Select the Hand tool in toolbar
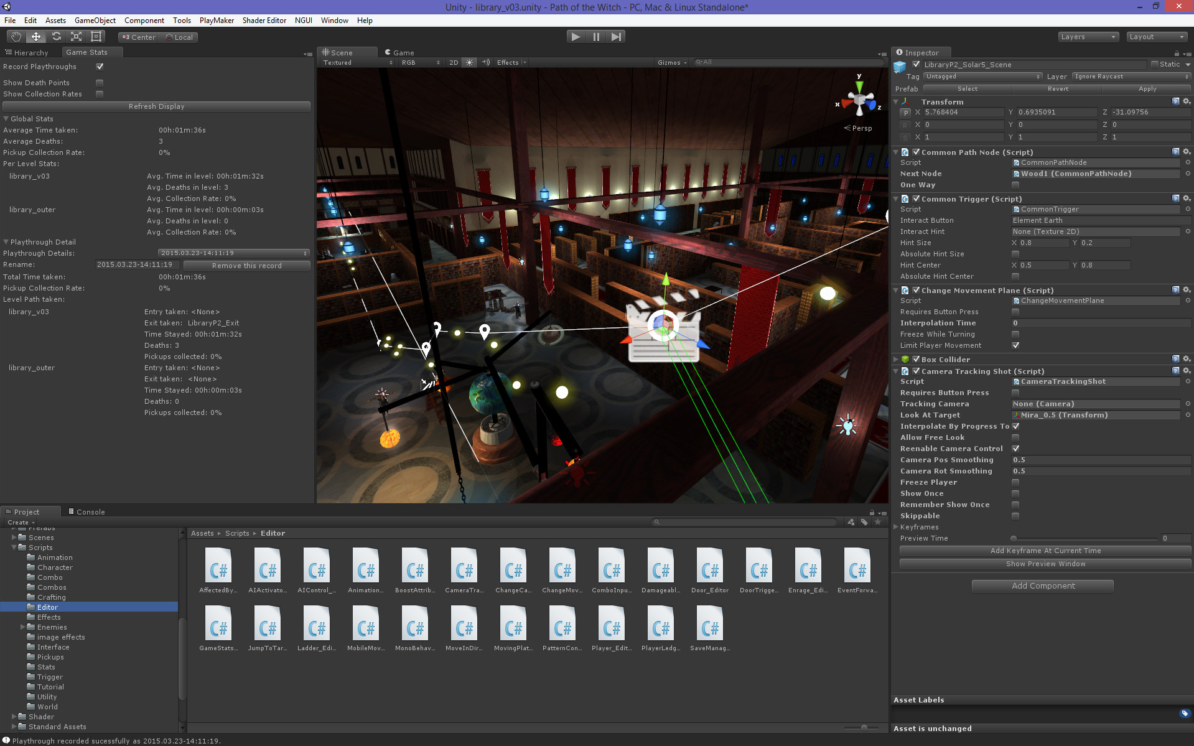This screenshot has width=1194, height=746. pyautogui.click(x=16, y=37)
